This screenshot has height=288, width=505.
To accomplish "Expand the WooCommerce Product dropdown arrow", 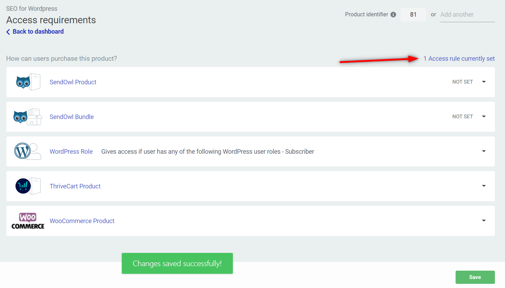I will click(x=484, y=221).
